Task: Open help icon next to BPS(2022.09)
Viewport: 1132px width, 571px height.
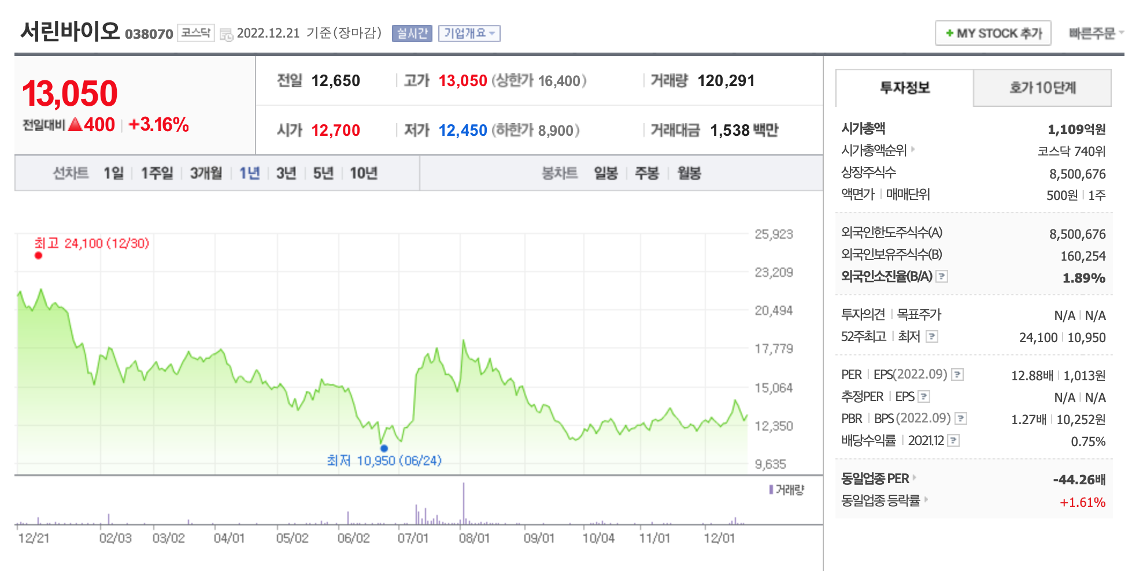Action: [x=961, y=418]
